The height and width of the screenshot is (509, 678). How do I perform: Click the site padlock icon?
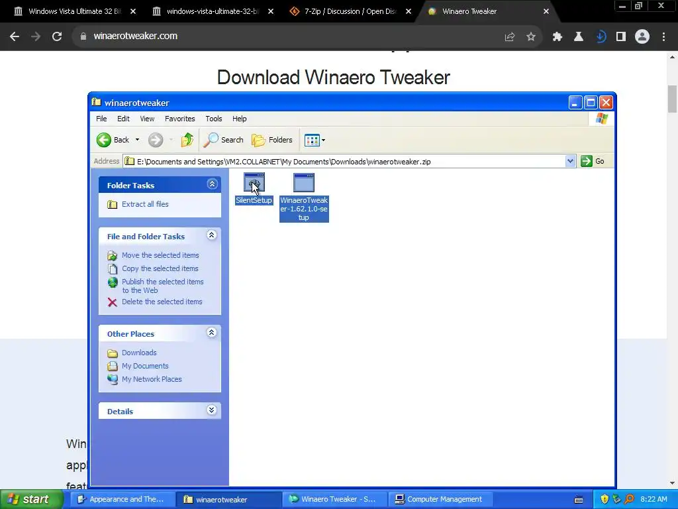(x=83, y=36)
